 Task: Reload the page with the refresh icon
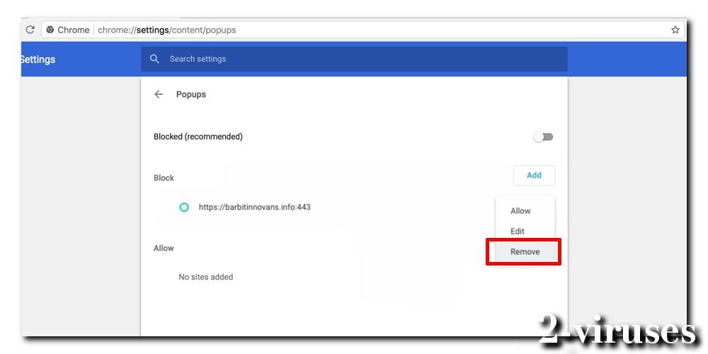click(x=30, y=30)
